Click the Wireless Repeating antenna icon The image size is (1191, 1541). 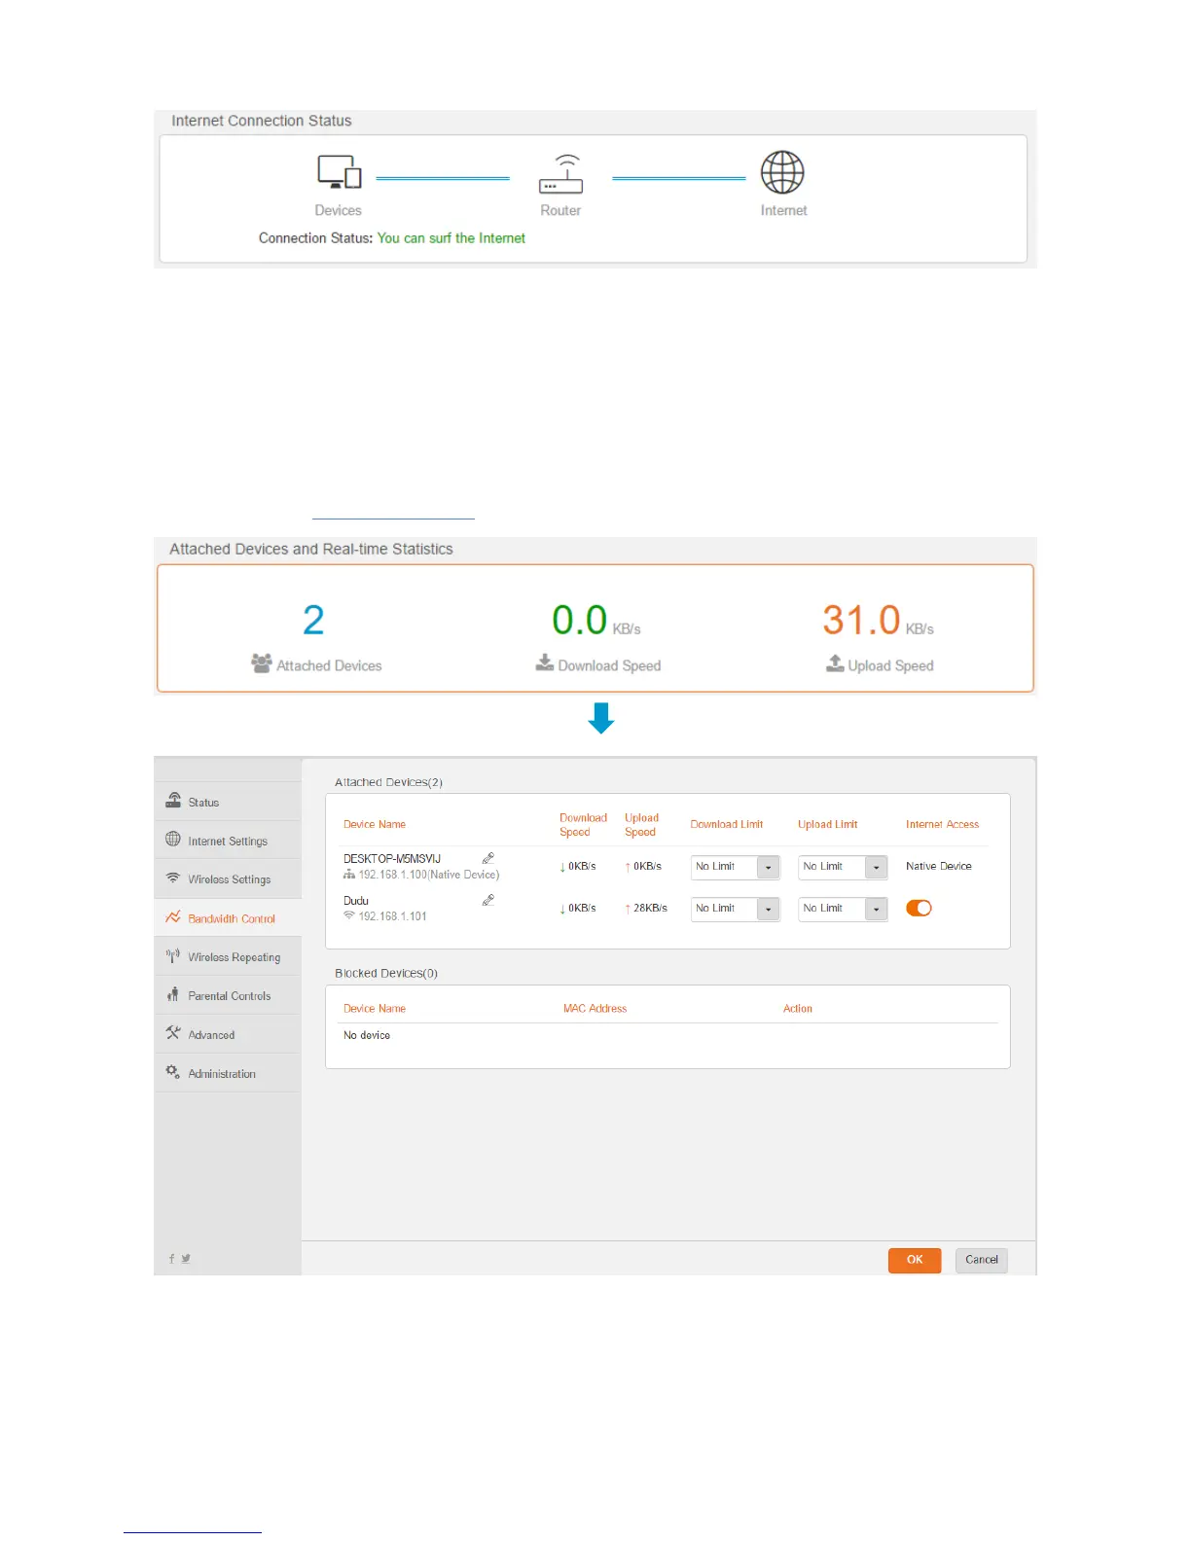pyautogui.click(x=173, y=955)
